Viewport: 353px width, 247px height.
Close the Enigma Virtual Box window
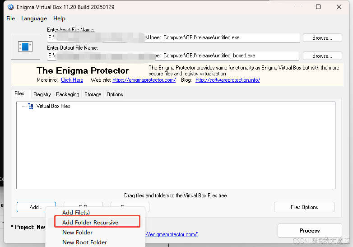coord(339,7)
